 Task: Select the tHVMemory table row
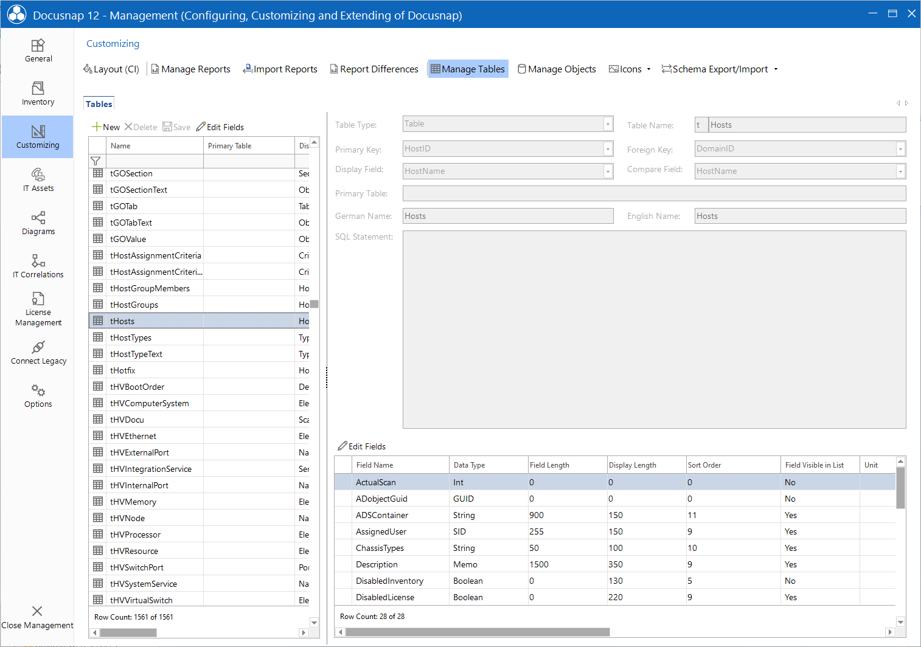tap(199, 502)
